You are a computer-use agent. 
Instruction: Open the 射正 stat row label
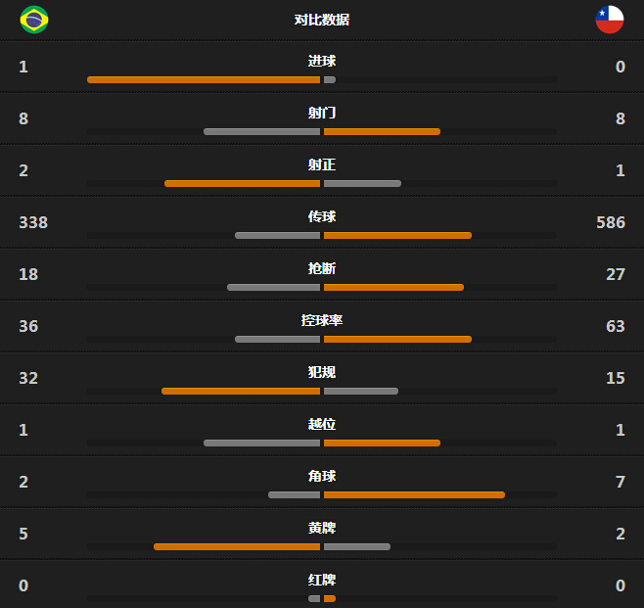(322, 164)
